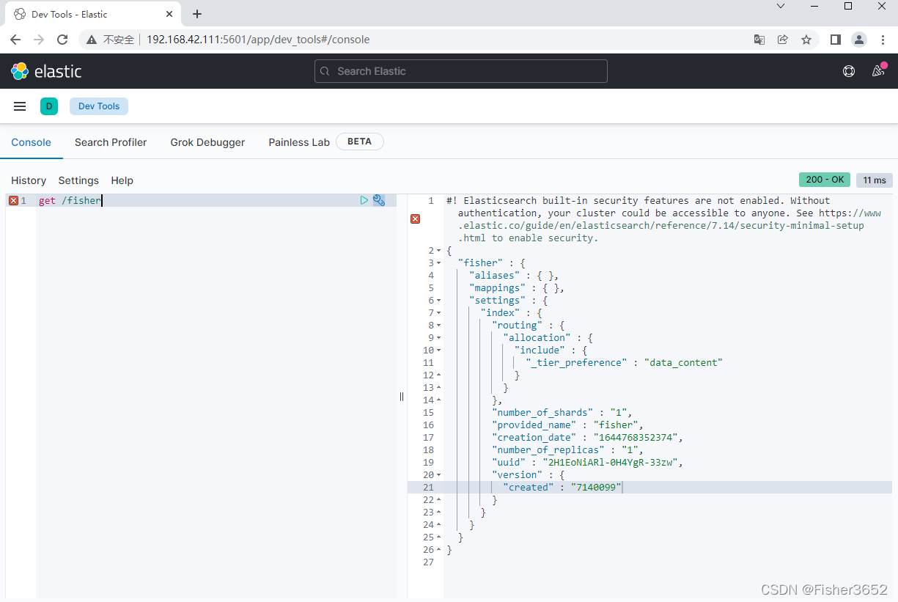Click the panel divider resize handle
This screenshot has width=898, height=602.
pyautogui.click(x=402, y=397)
